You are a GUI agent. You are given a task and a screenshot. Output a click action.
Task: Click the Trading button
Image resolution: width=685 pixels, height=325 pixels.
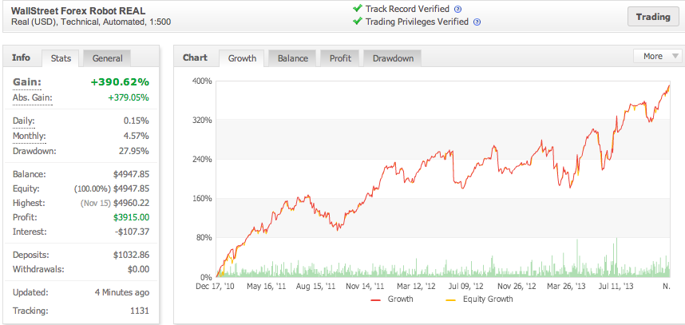[653, 17]
